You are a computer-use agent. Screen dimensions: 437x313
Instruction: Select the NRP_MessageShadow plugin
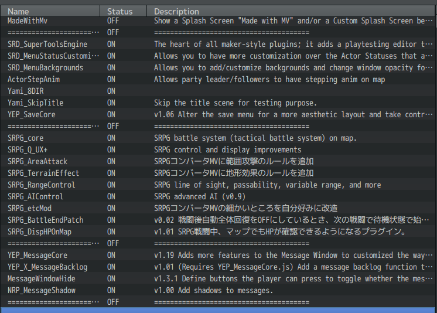218,290
